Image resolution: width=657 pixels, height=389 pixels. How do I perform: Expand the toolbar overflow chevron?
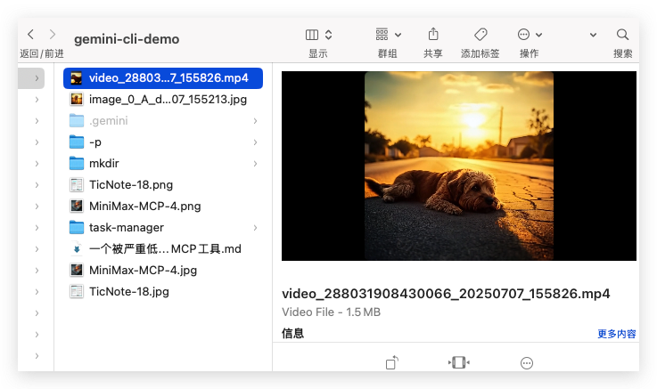pos(593,35)
